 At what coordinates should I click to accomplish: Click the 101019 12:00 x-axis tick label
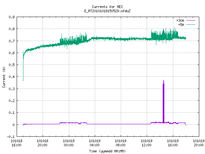tap(146, 143)
